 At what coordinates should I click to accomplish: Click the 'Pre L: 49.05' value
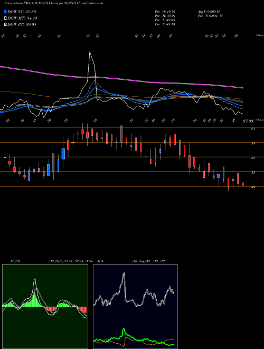(x=165, y=20)
